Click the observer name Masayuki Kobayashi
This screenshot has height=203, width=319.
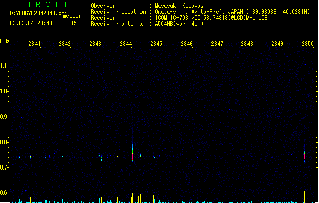tap(182, 6)
